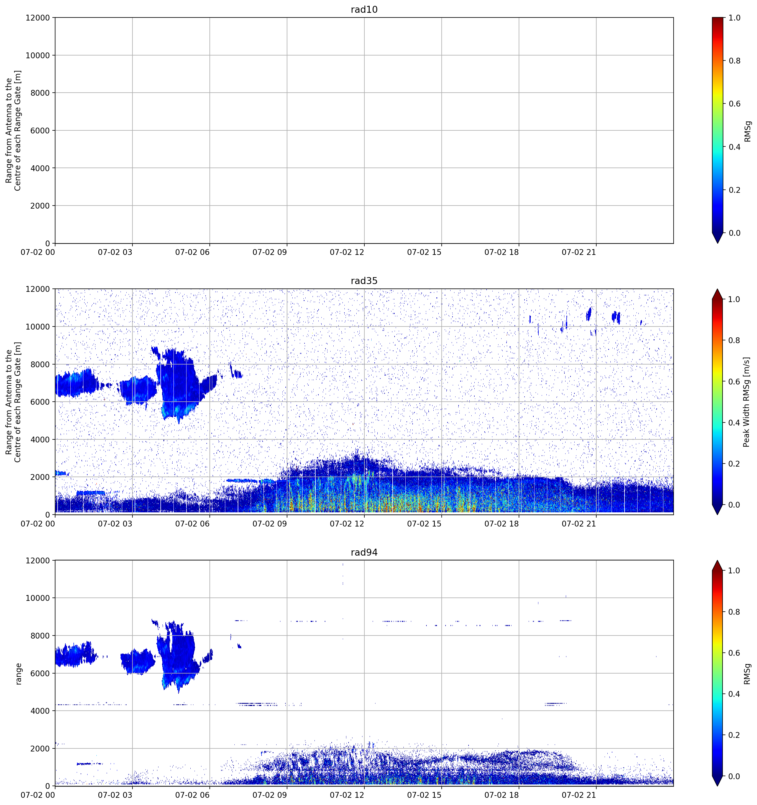Click the rad35 '07-02 09' x tick
757x805 pixels.
click(x=270, y=523)
